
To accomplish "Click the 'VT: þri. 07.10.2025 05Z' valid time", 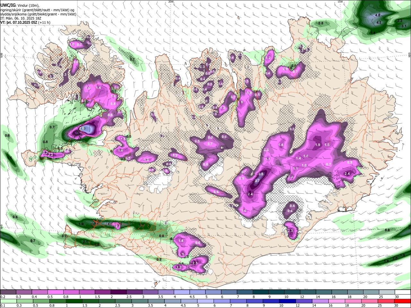I will coord(19,22).
